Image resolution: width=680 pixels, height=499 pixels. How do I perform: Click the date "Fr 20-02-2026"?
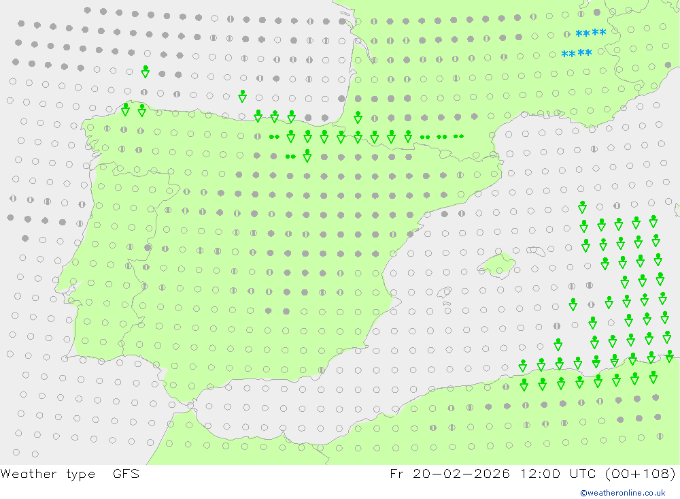coord(449,474)
